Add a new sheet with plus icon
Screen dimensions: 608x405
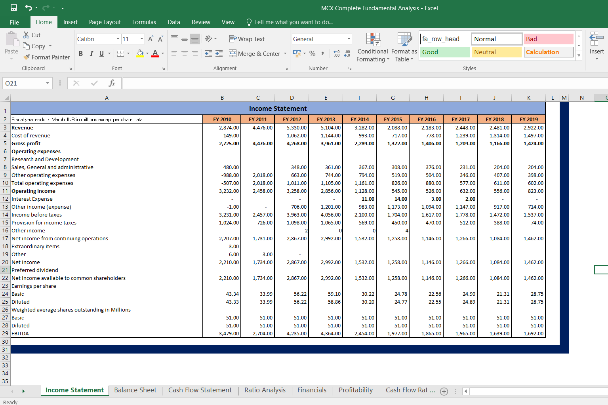pyautogui.click(x=444, y=391)
